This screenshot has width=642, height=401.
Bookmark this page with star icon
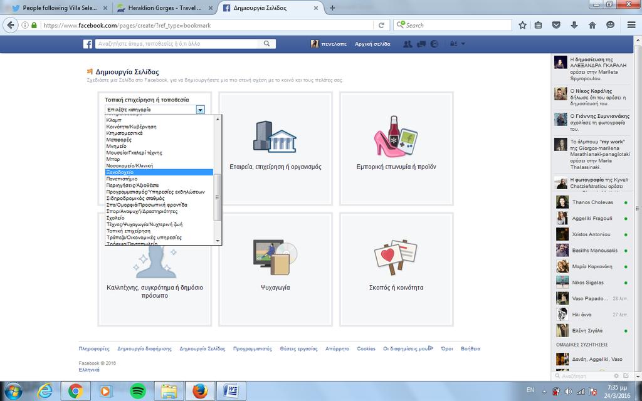pos(522,25)
